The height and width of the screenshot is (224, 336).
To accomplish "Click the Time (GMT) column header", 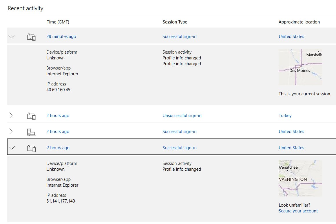I will [57, 22].
